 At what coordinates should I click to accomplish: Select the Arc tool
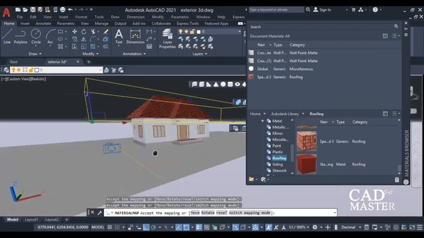[x=50, y=37]
